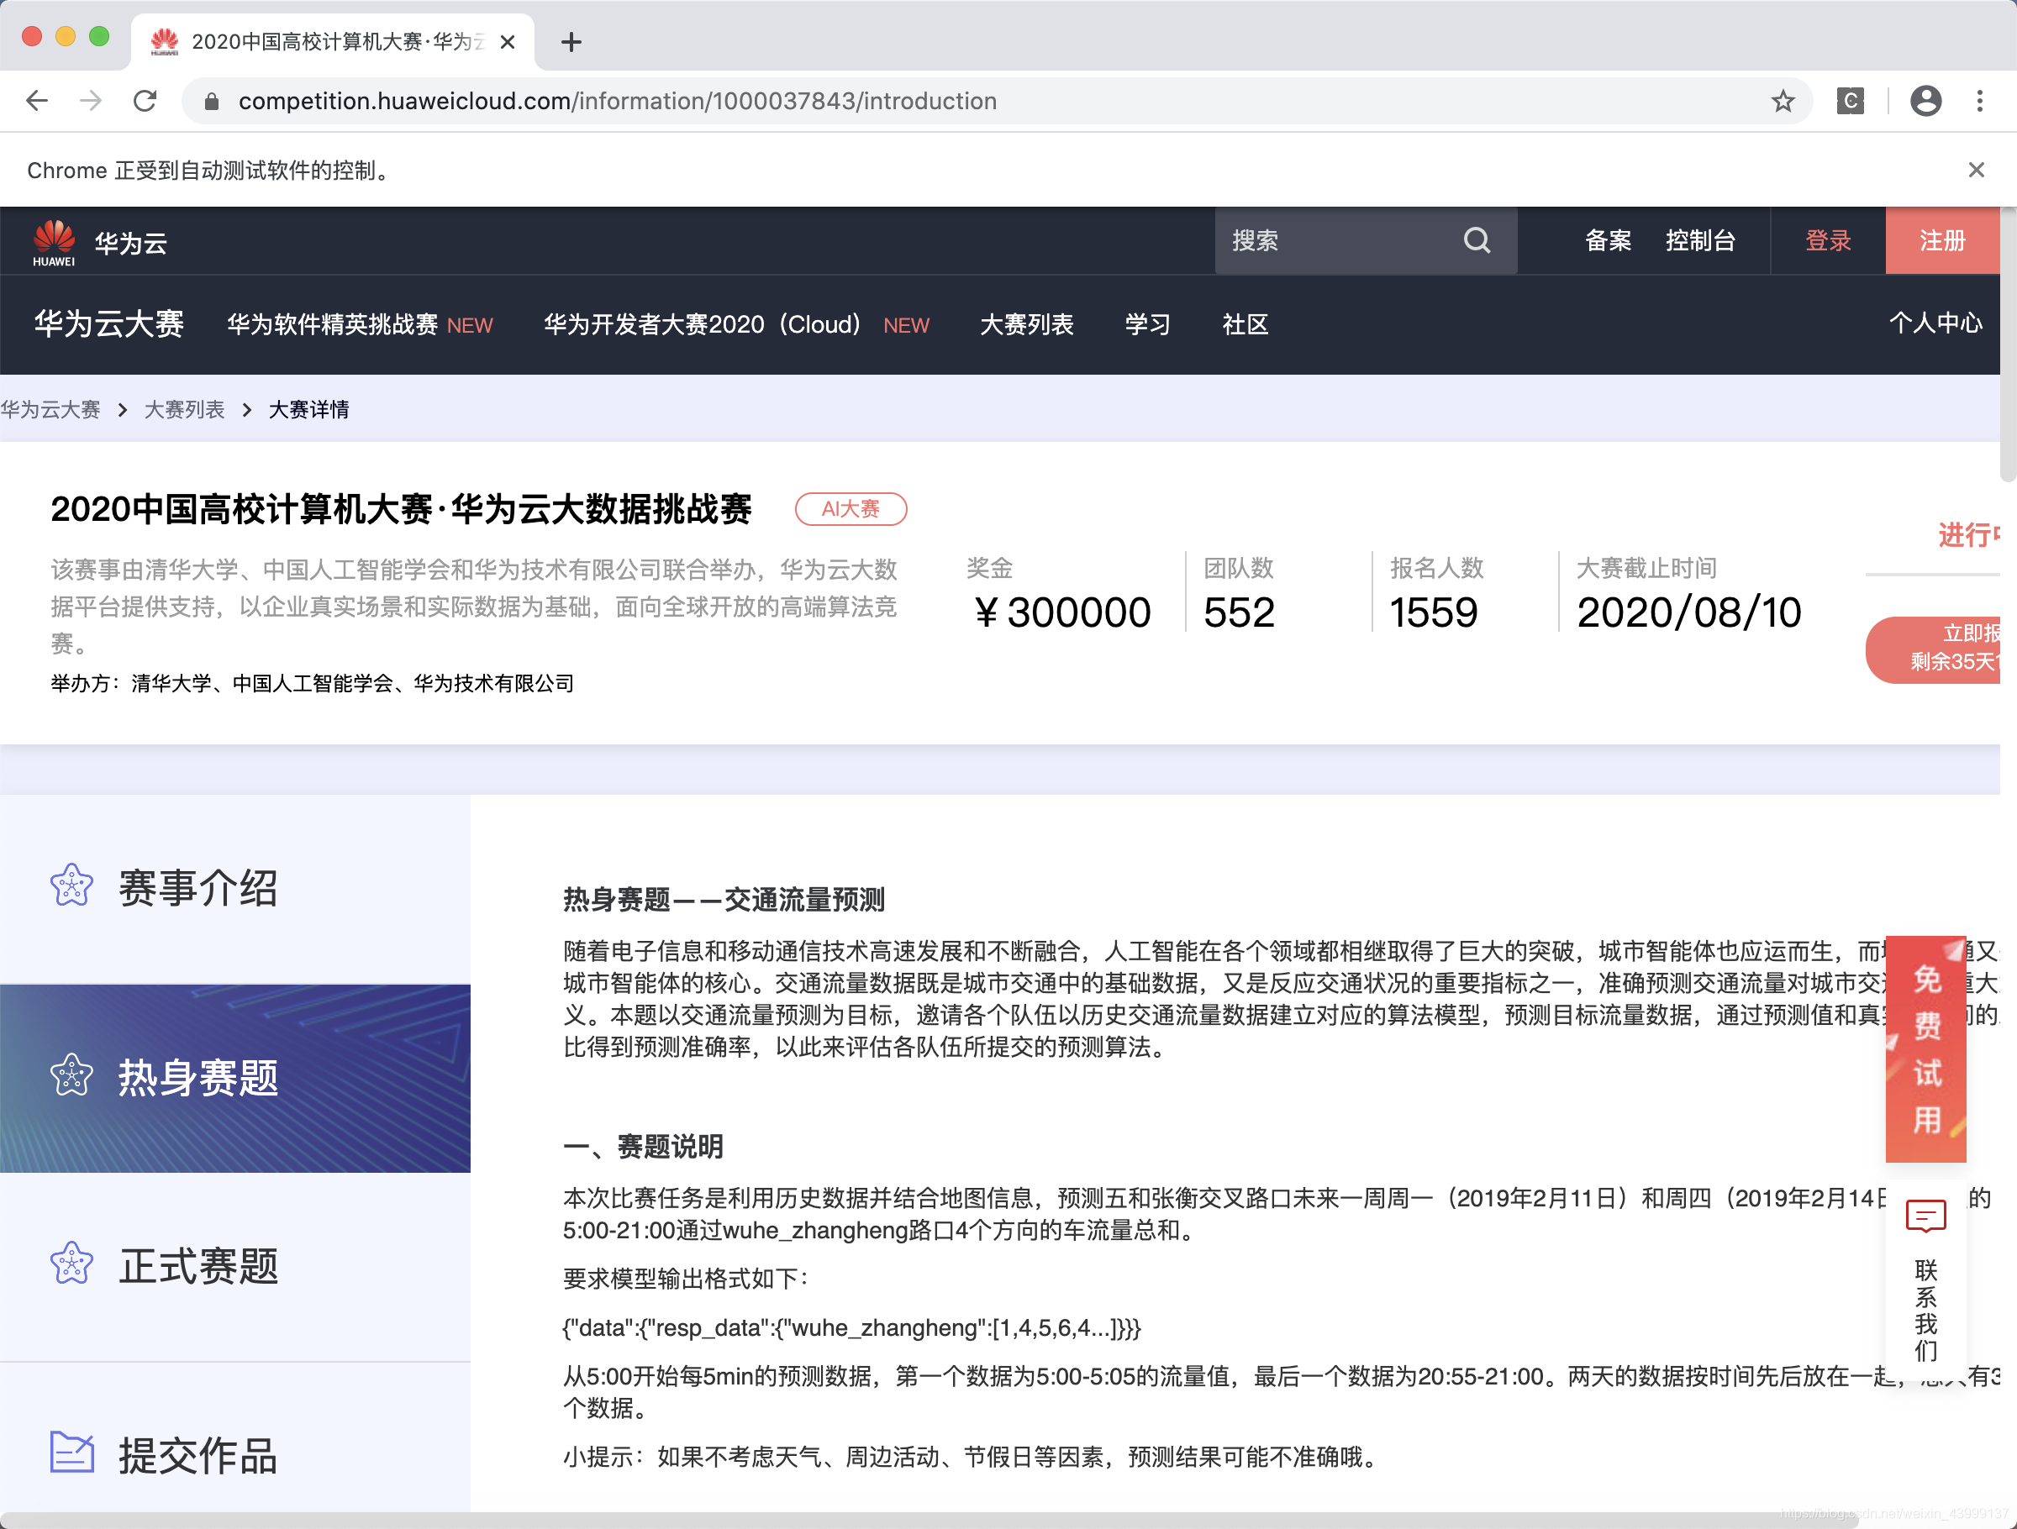2017x1529 pixels.
Task: Open the Chrome profile avatar
Action: coord(1925,100)
